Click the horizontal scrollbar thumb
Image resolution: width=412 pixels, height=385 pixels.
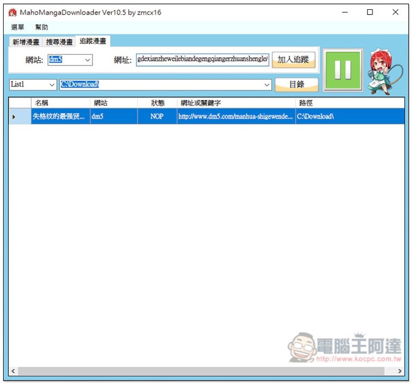point(201,371)
